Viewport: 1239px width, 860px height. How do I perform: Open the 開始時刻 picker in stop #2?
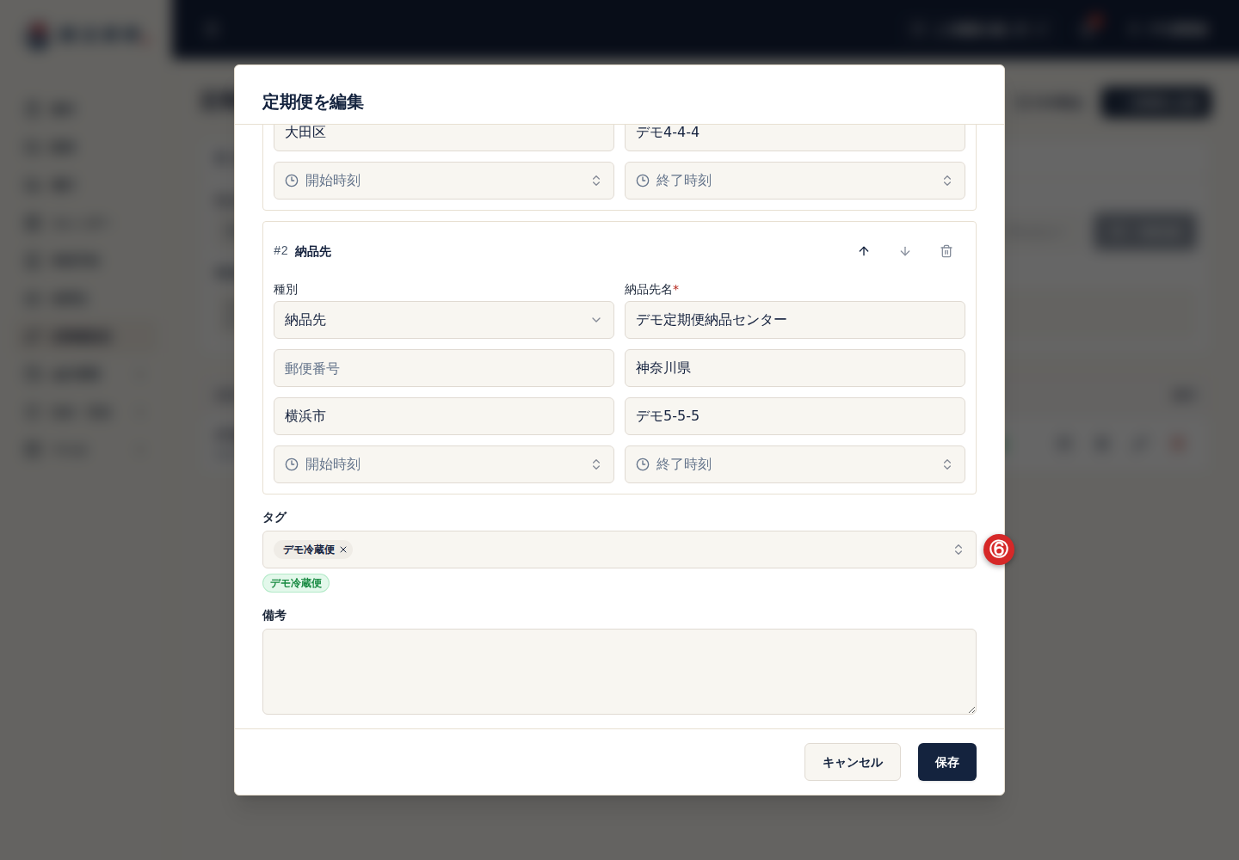coord(444,464)
